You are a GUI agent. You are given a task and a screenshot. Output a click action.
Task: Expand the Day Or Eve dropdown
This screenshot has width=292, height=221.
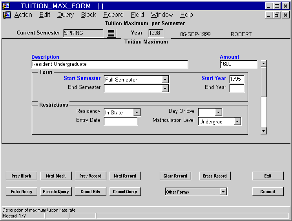click(x=219, y=112)
